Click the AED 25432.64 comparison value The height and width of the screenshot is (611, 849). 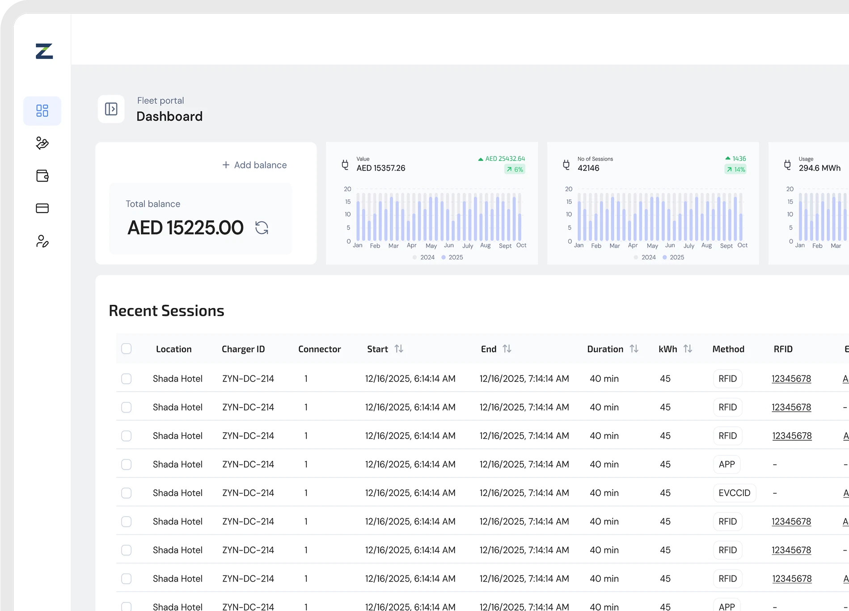point(505,159)
